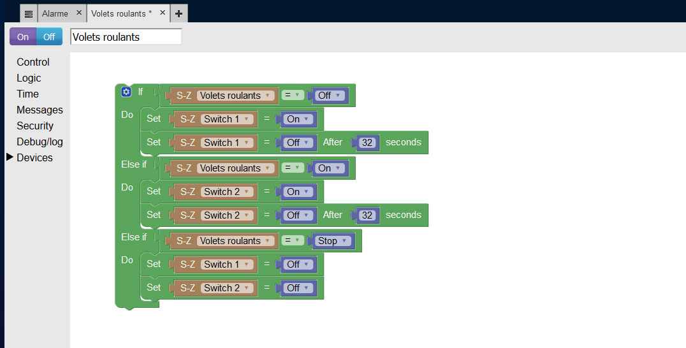The image size is (686, 348).
Task: Expand the Devices category arrow
Action: pyautogui.click(x=10, y=157)
